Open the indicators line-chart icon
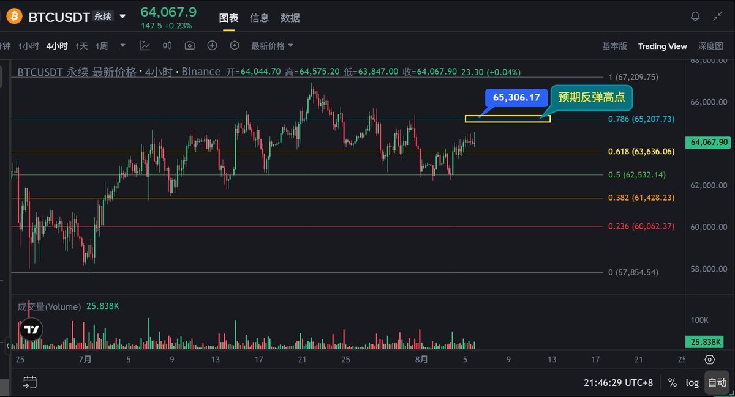 [x=145, y=45]
